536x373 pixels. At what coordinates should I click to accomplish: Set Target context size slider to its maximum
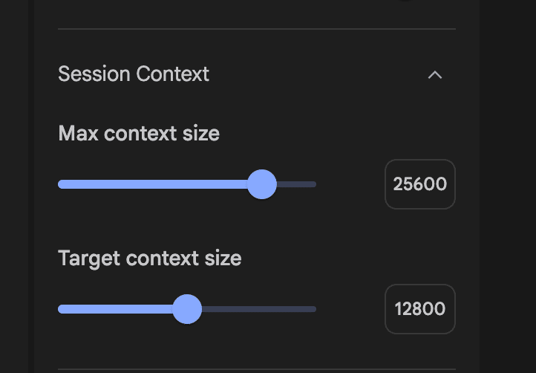pos(315,309)
